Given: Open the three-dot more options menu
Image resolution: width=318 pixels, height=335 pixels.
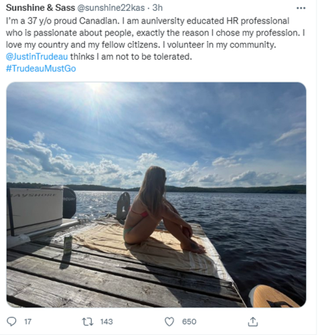Looking at the screenshot, I should 301,8.
